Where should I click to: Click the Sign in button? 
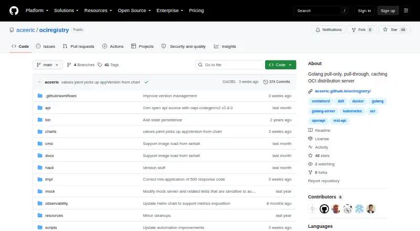pyautogui.click(x=364, y=10)
